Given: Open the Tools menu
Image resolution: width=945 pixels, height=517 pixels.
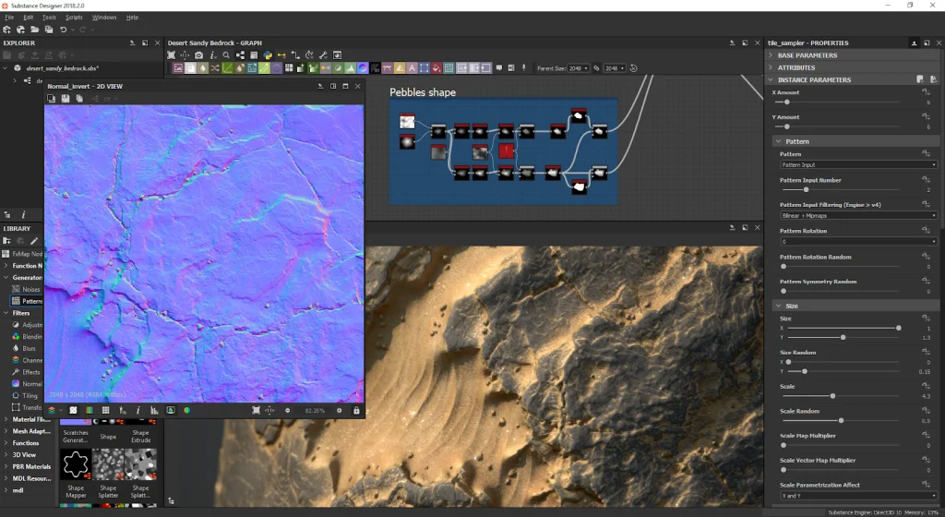Looking at the screenshot, I should point(49,18).
